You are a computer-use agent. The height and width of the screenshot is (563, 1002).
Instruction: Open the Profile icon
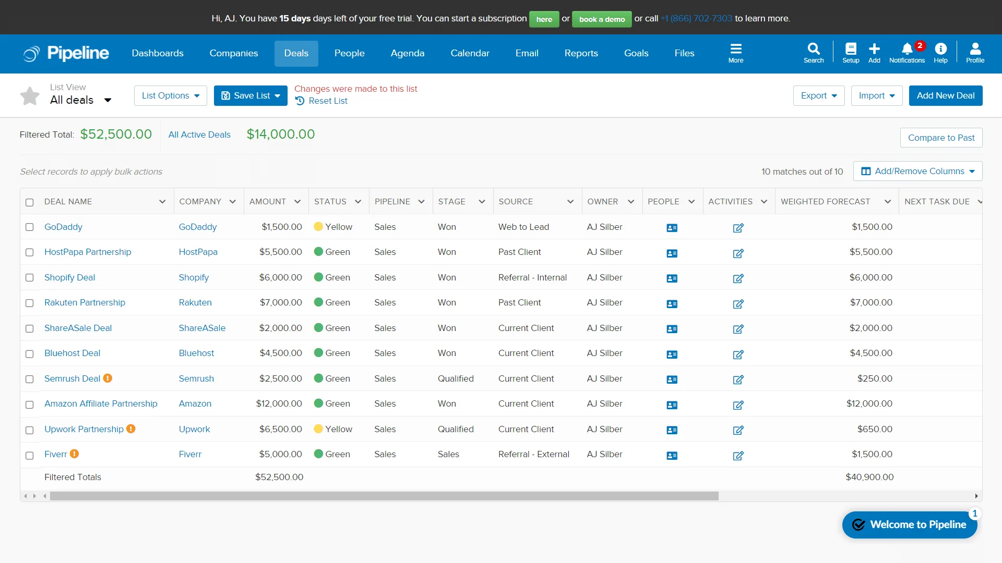(x=975, y=53)
